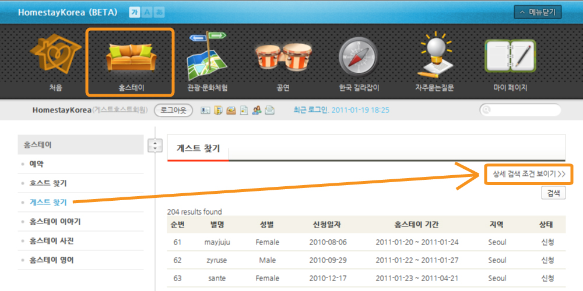Click the 별명 column header
The image size is (583, 291).
(x=217, y=224)
